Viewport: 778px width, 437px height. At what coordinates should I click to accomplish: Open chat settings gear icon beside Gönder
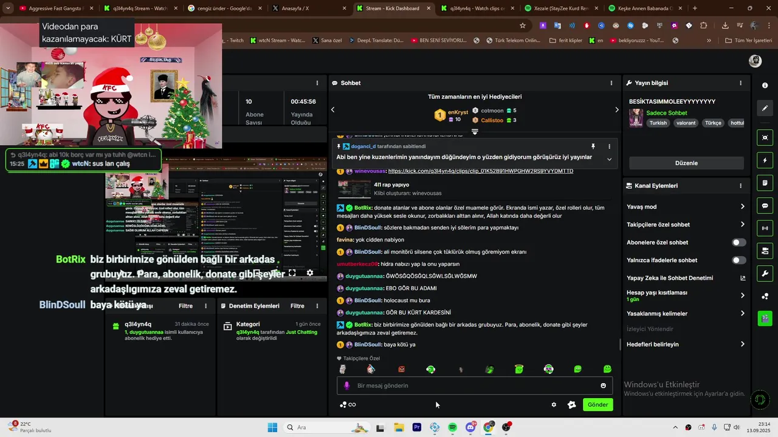pos(554,405)
